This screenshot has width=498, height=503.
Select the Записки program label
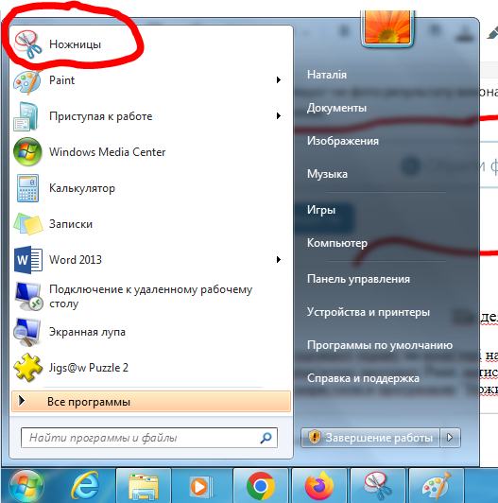(x=71, y=223)
